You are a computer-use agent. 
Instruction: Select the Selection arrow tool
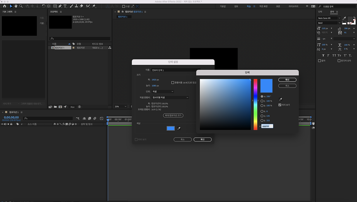click(11, 6)
